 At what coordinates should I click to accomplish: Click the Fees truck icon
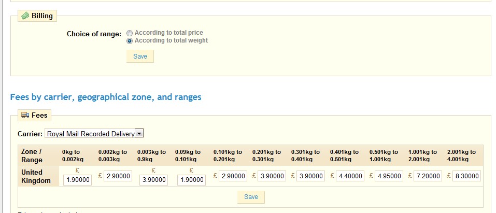point(25,116)
